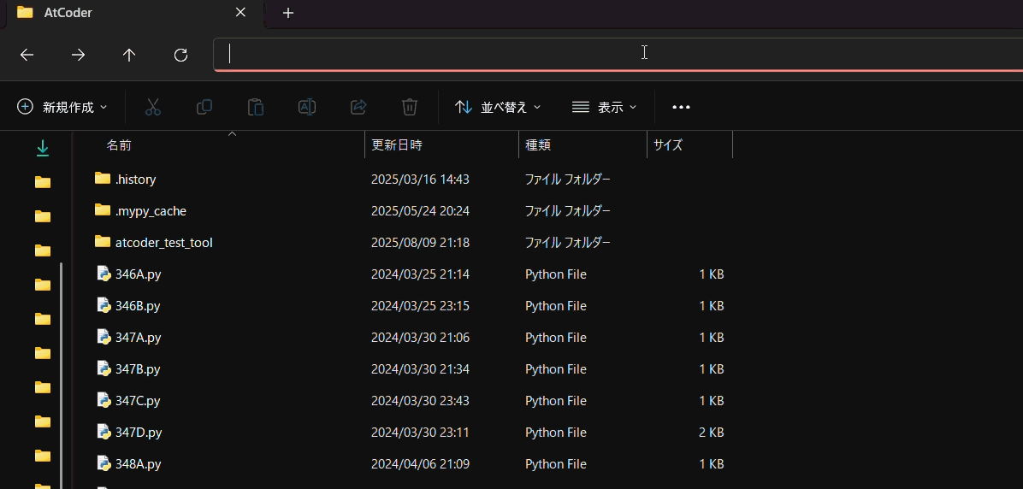Click the date 2025/05/24 20:24
The height and width of the screenshot is (489, 1023).
click(420, 211)
